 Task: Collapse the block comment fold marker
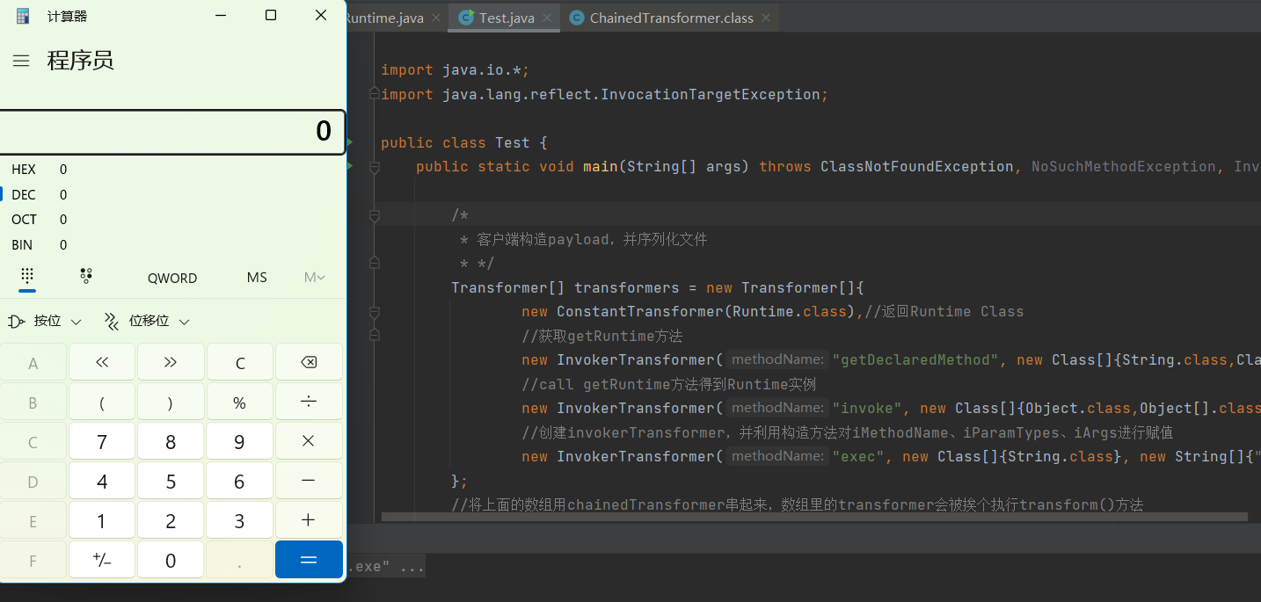[375, 215]
